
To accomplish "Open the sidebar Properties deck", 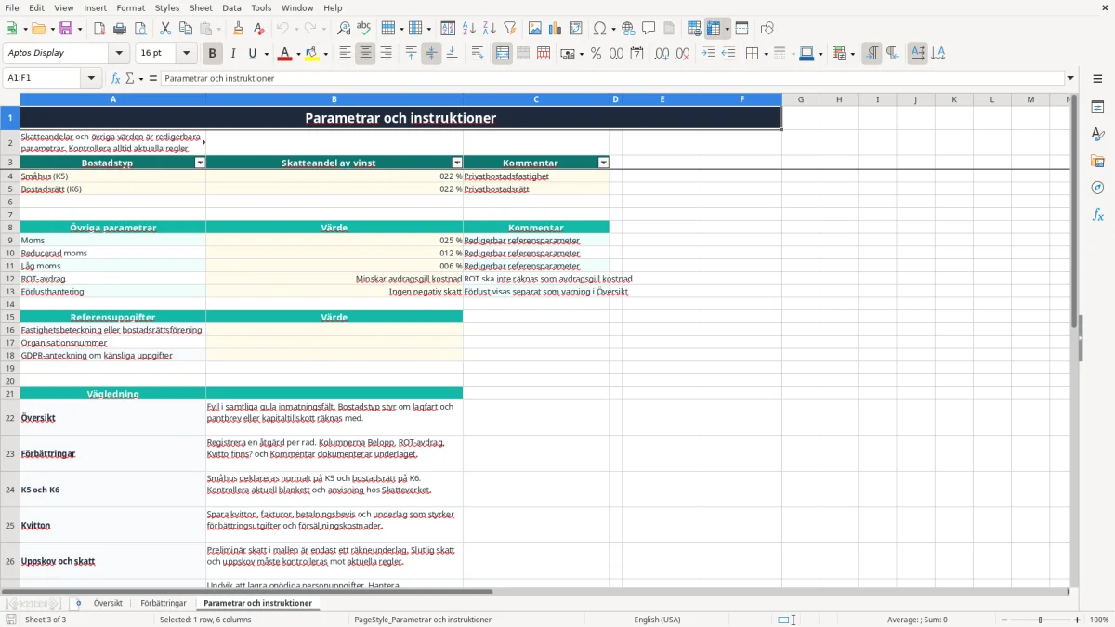I will pos(1097,108).
